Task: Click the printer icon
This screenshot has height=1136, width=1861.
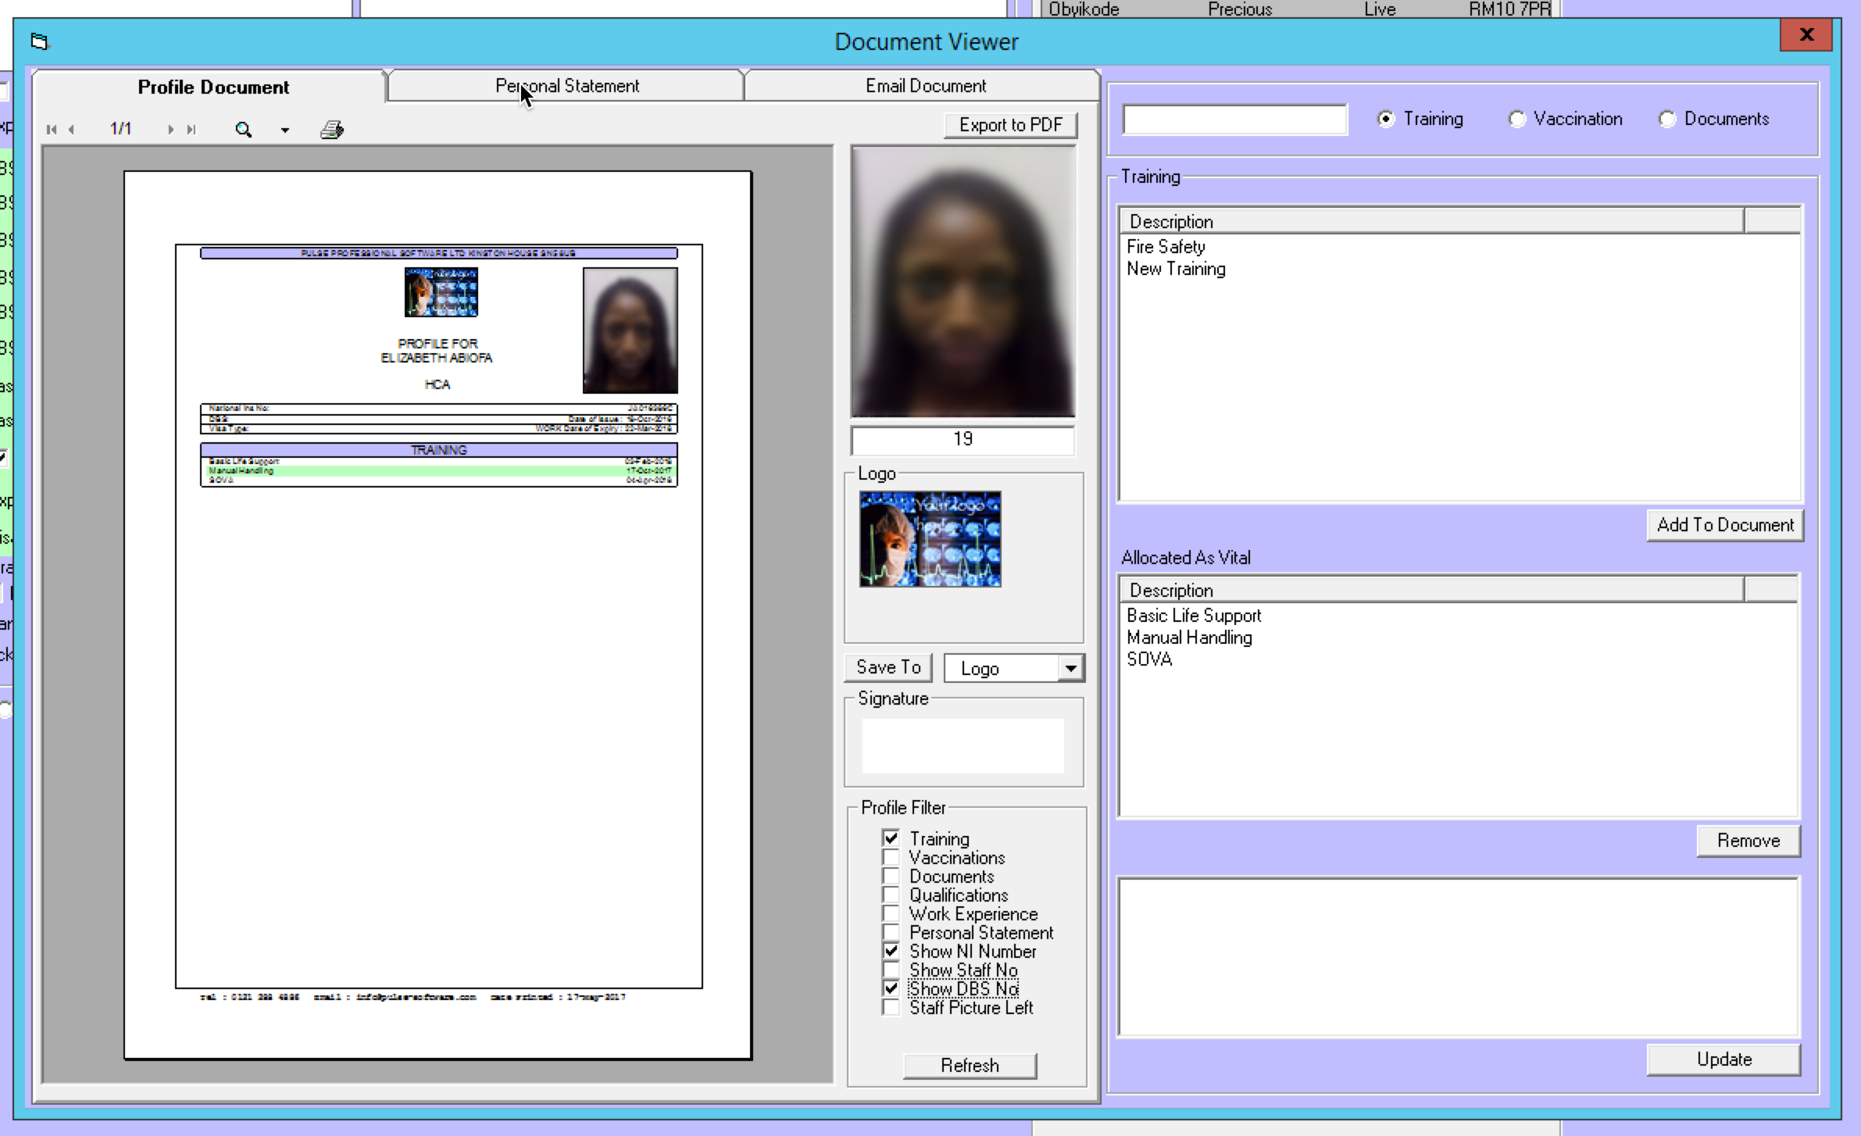Action: coord(332,130)
